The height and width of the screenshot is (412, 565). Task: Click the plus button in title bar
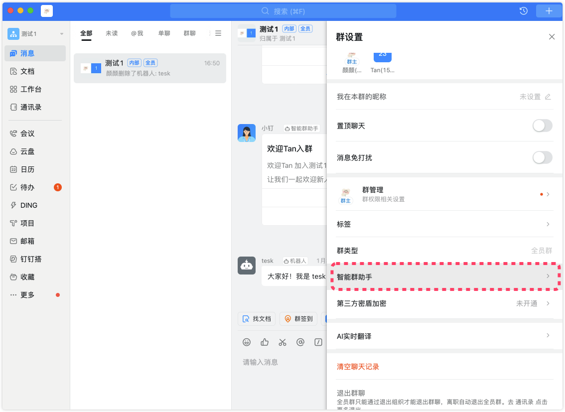point(549,11)
